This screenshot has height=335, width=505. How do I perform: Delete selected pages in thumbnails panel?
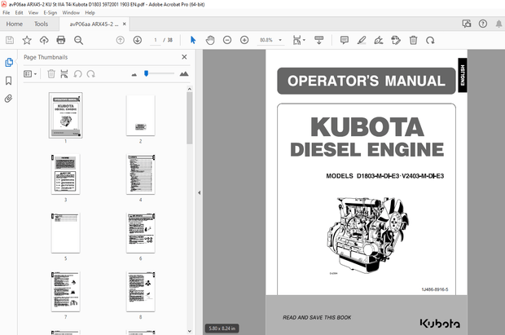point(51,74)
